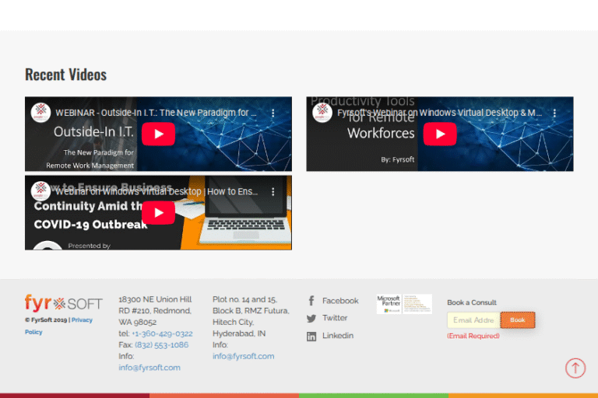This screenshot has width=598, height=398.
Task: Click channel avatar on COVID-19 video
Action: 40,191
